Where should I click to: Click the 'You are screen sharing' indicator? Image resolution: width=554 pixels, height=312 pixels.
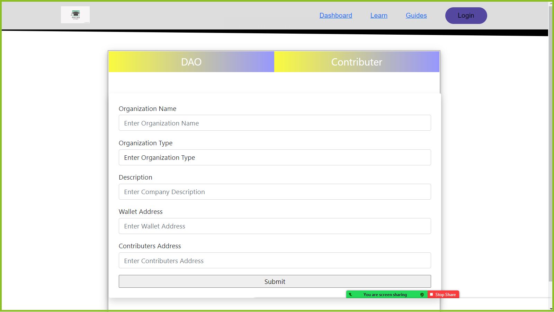(x=385, y=295)
